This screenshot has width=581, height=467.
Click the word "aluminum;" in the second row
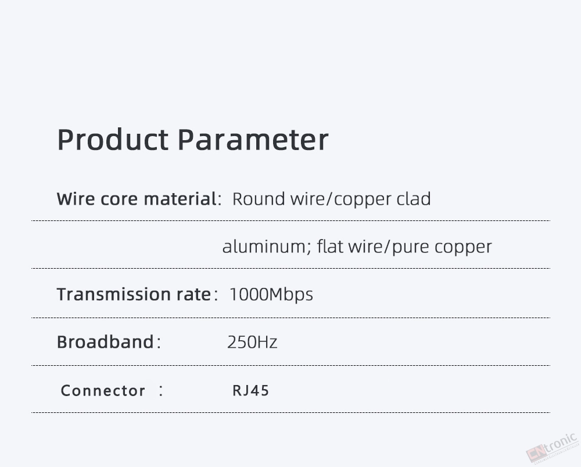(264, 247)
